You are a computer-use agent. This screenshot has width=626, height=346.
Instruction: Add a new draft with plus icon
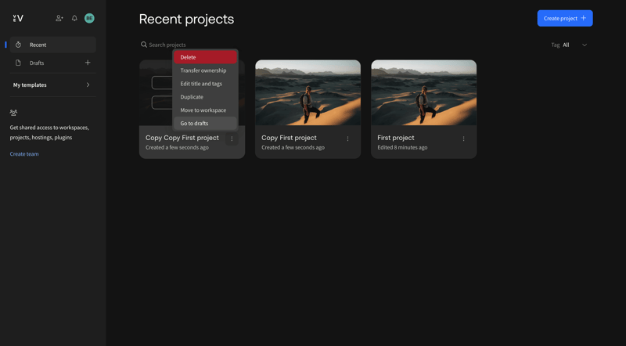[88, 63]
